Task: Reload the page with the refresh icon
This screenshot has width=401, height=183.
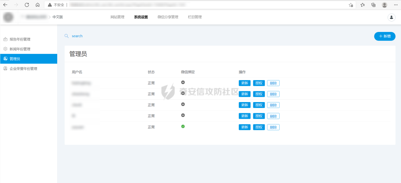Action: tap(27, 5)
